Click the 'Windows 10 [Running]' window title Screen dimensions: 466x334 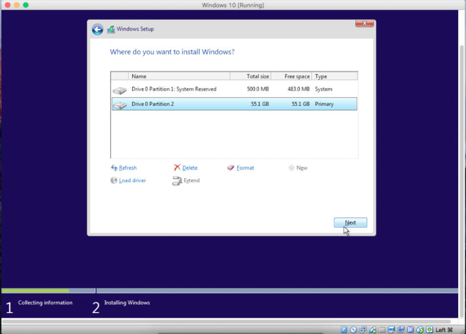233,5
